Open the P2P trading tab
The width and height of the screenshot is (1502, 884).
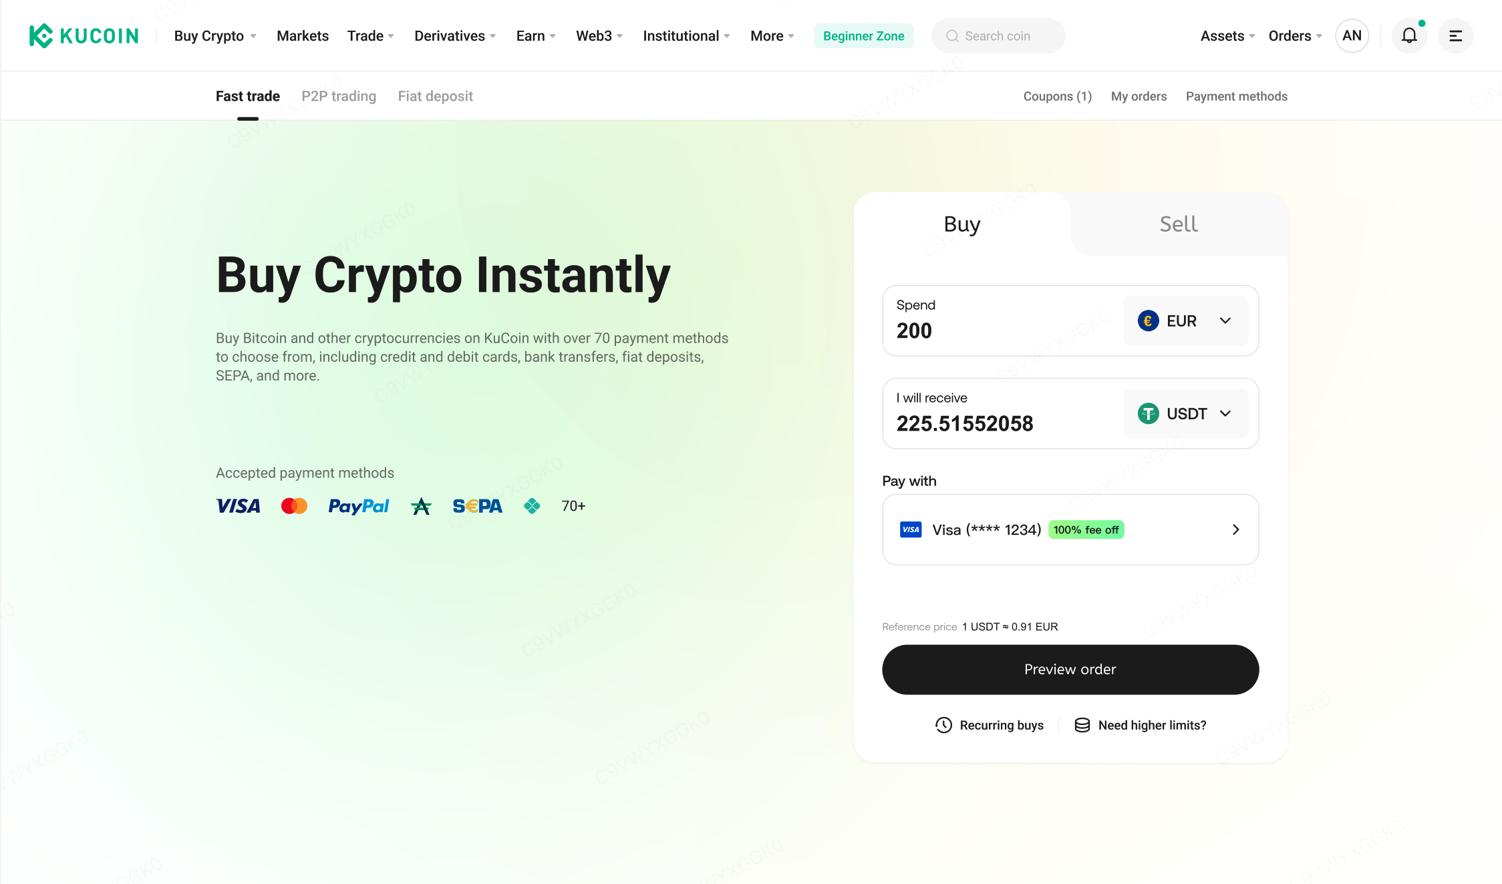pos(339,96)
